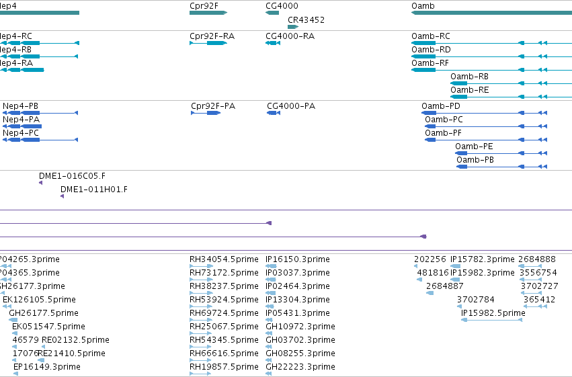Click EST GH22223.3prime
This screenshot has height=377, width=572.
[300, 367]
